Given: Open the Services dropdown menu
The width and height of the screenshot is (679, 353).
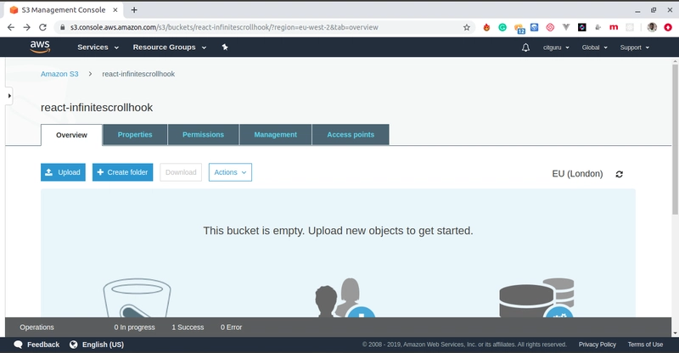Looking at the screenshot, I should 98,48.
